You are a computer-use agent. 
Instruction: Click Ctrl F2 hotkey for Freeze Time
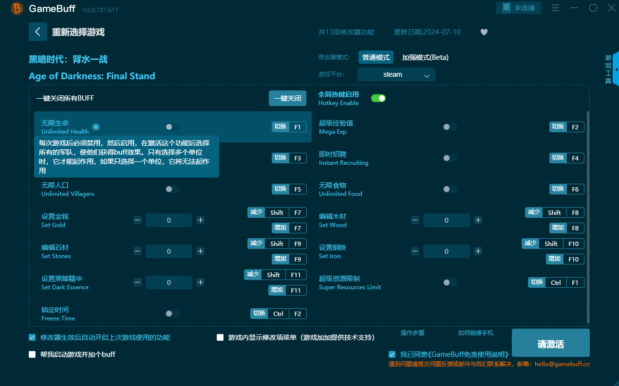click(x=279, y=314)
